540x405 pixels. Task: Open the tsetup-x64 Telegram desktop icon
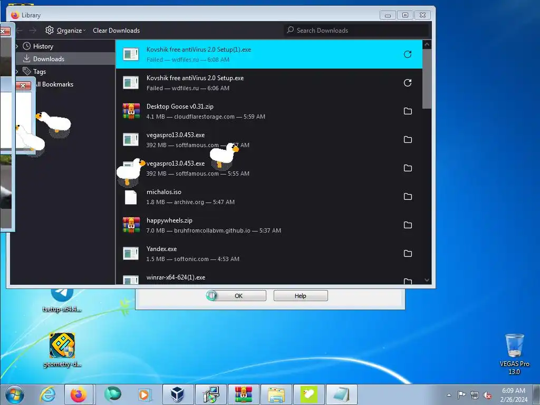coord(62,300)
